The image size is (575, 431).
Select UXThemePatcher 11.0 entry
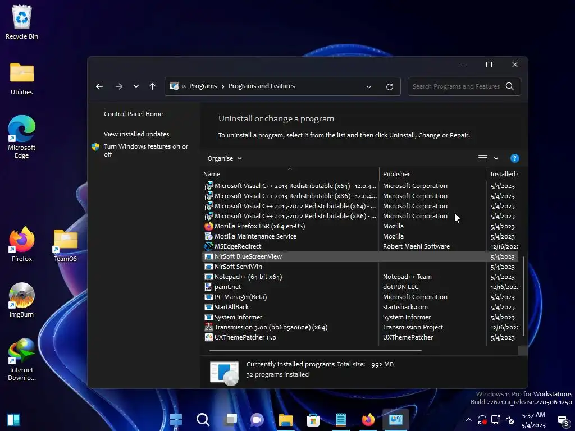point(245,337)
